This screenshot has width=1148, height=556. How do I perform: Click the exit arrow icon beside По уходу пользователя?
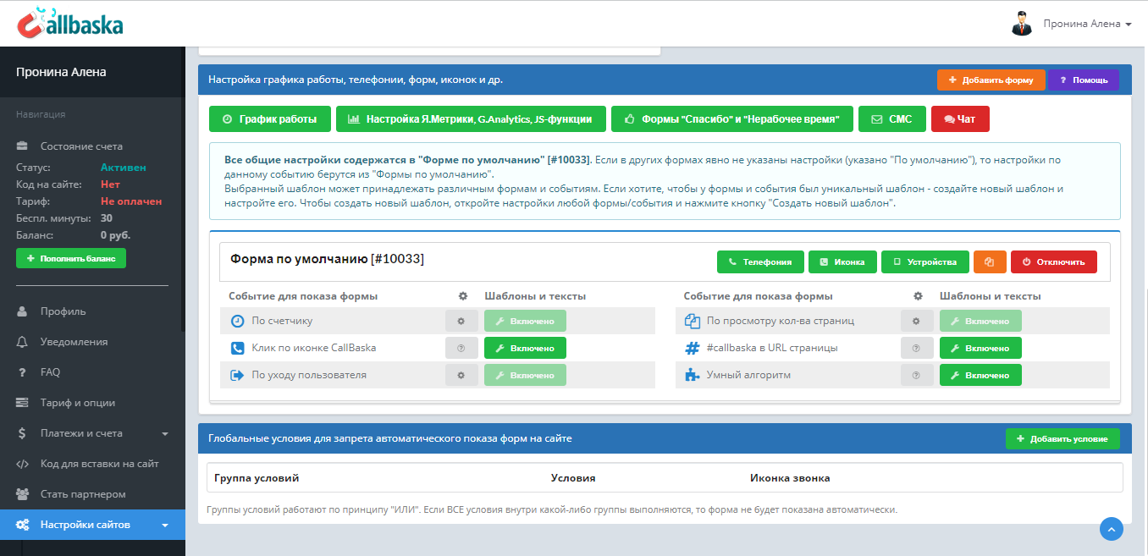pos(237,375)
